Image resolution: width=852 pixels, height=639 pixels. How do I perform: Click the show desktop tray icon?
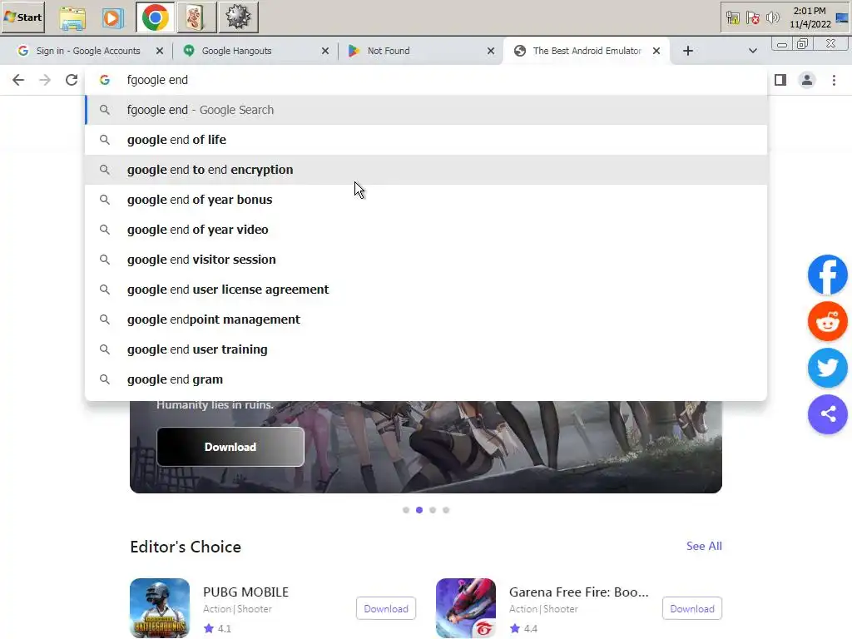coord(842,18)
